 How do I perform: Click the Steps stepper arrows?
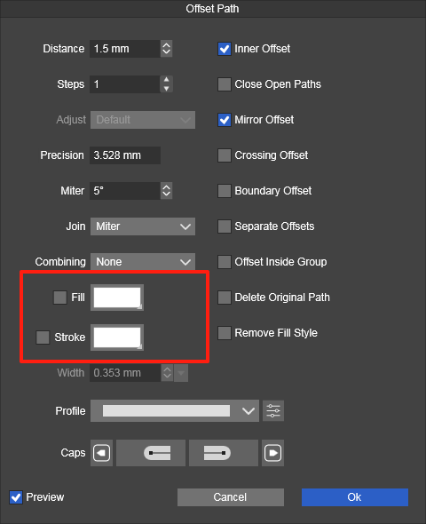pyautogui.click(x=166, y=84)
